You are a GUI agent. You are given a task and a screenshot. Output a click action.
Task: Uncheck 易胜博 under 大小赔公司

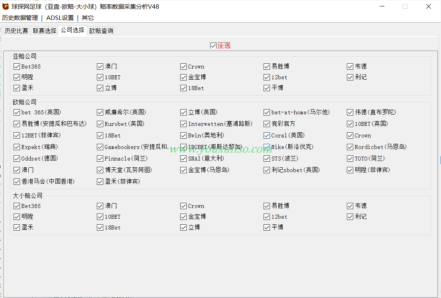point(267,206)
